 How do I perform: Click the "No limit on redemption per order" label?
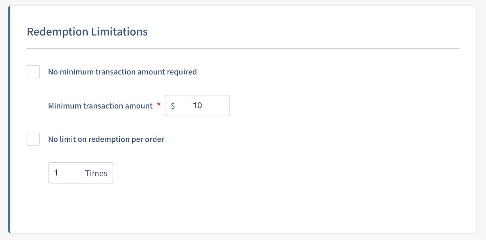(106, 139)
